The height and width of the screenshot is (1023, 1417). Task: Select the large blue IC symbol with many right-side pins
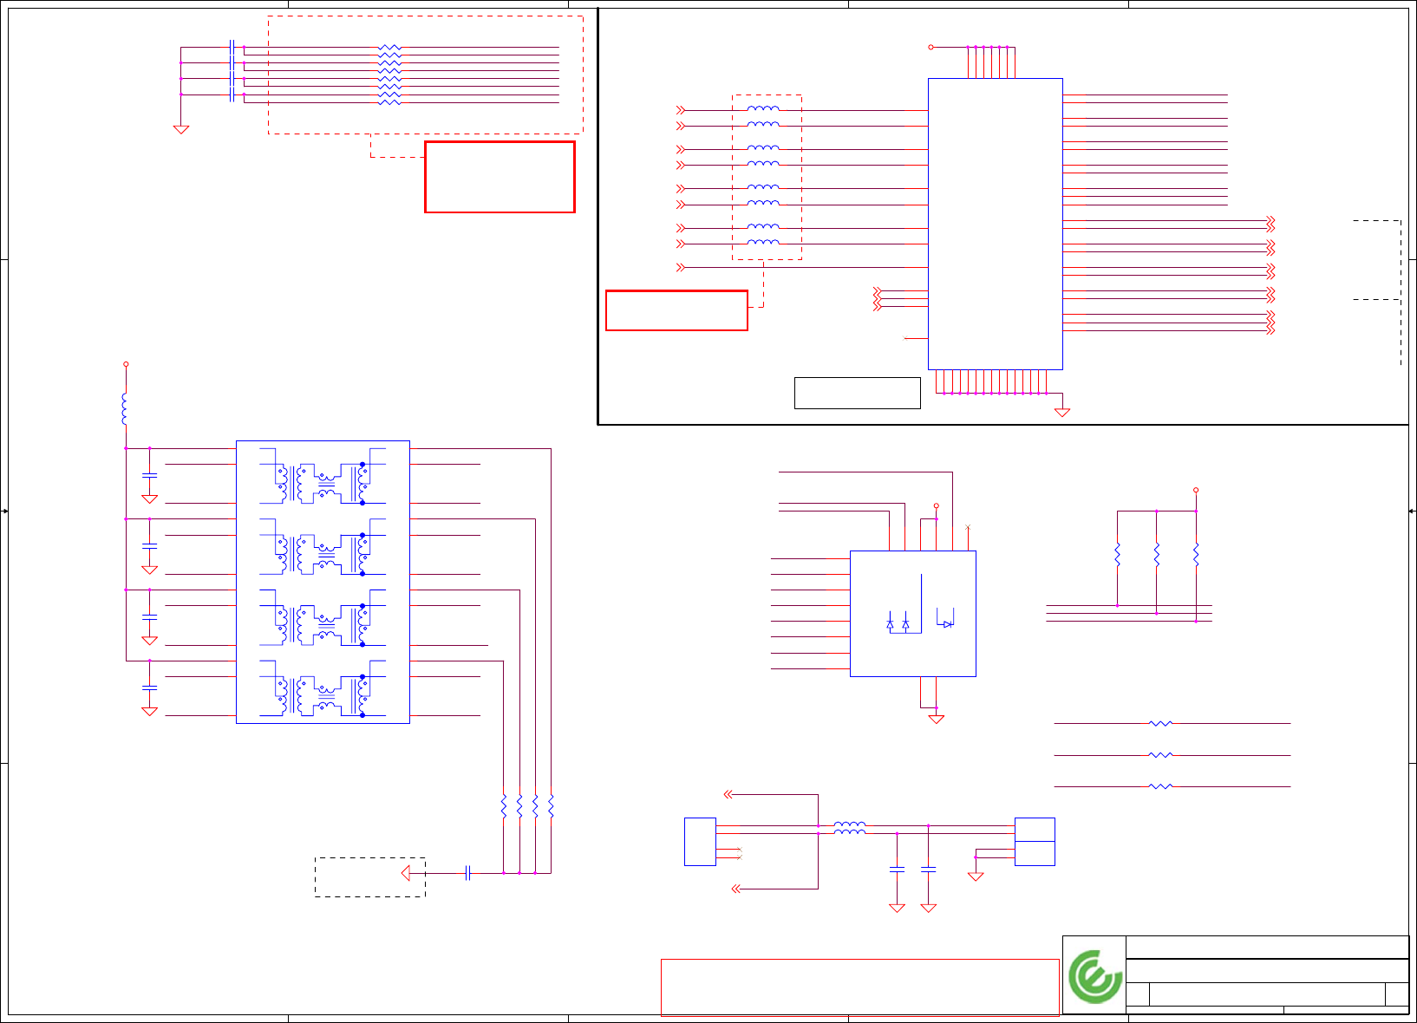[x=996, y=224]
